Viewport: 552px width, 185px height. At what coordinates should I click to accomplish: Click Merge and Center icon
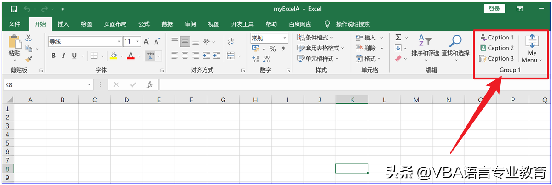point(230,56)
